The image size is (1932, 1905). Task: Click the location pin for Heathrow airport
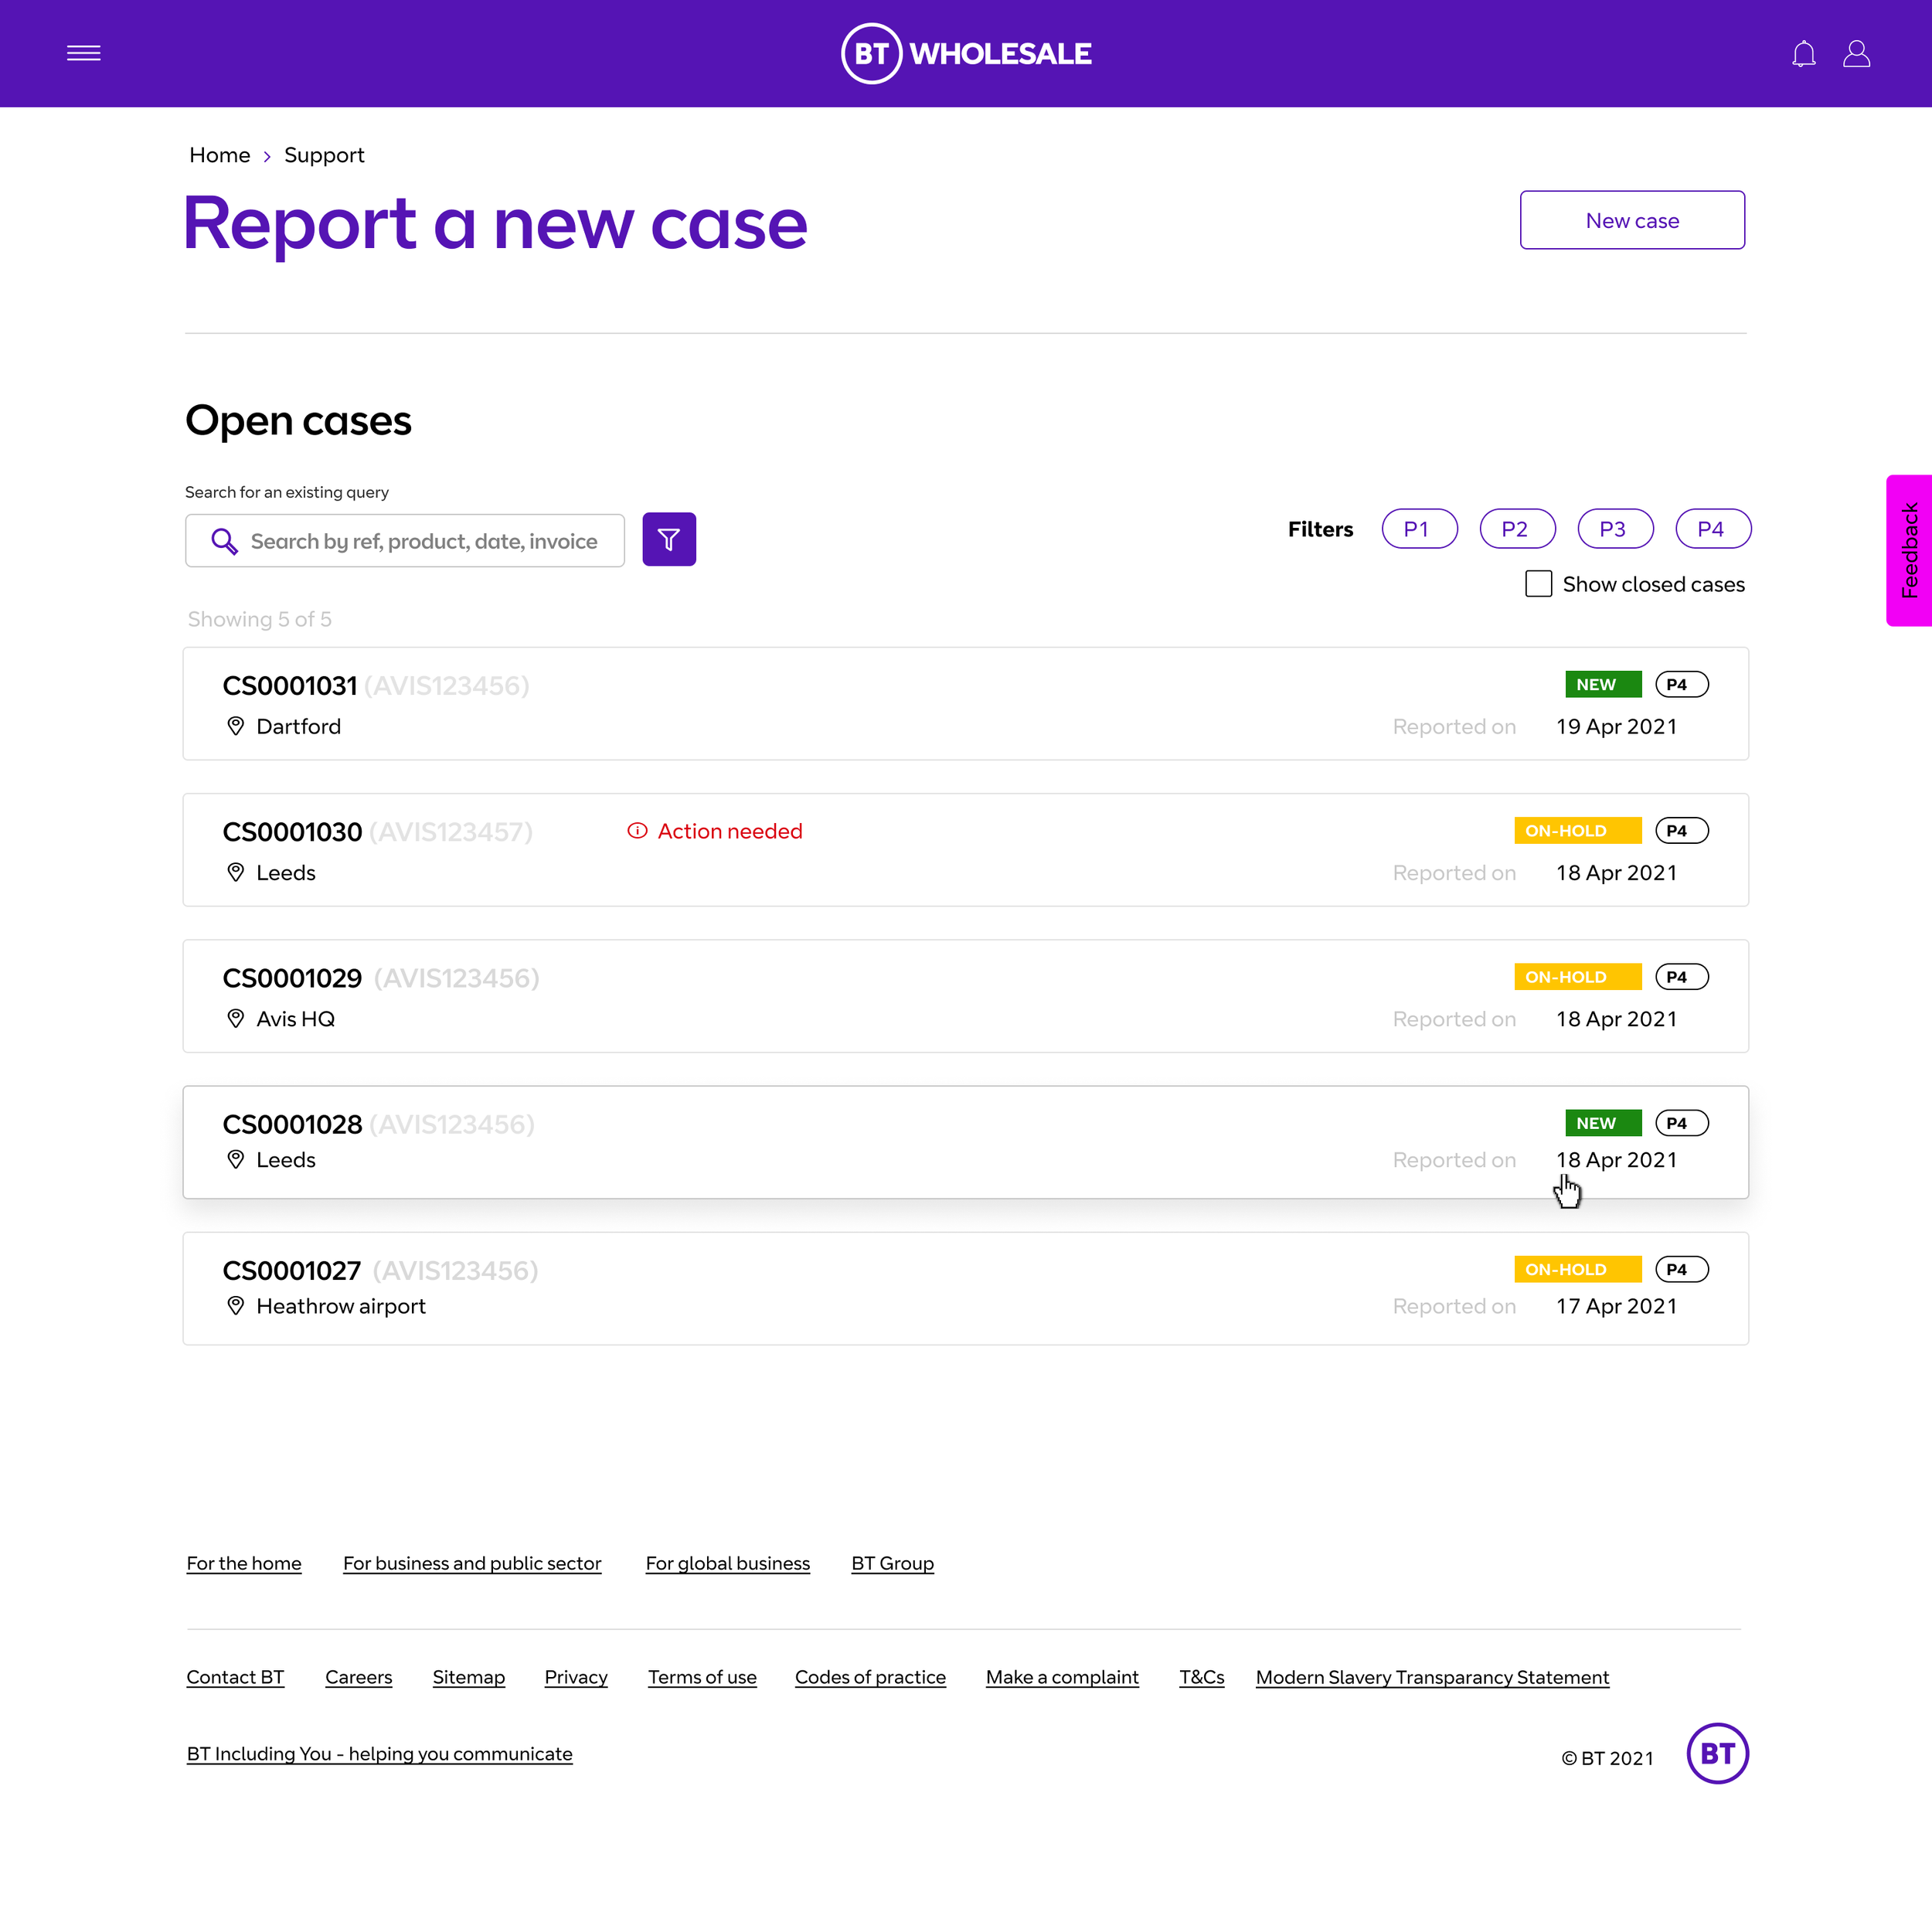tap(236, 1305)
